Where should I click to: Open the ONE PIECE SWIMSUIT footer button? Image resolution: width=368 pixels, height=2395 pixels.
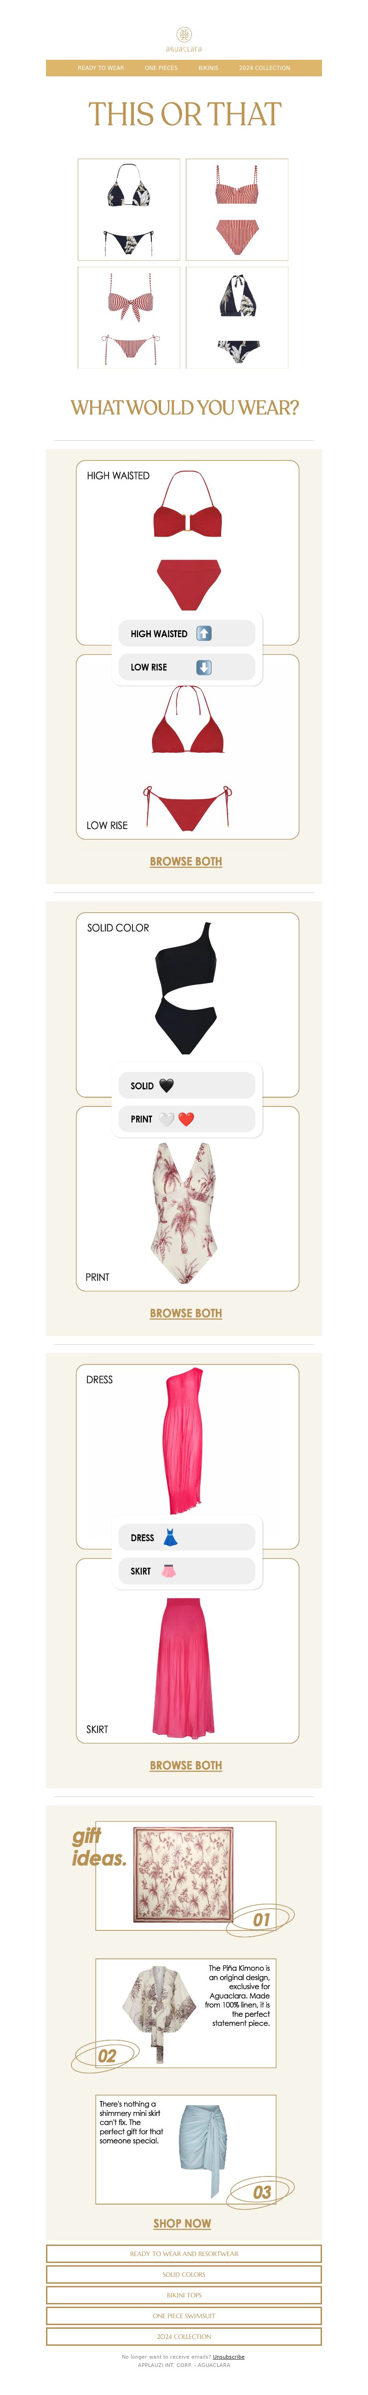[184, 2315]
